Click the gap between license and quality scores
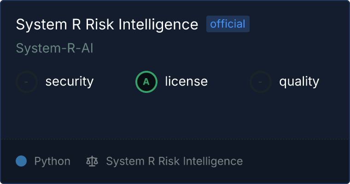The width and height of the screenshot is (350, 184). click(x=228, y=82)
